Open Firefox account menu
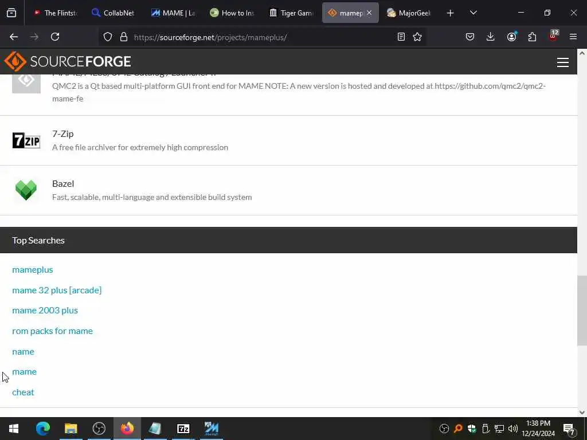The image size is (587, 440). coord(511,37)
